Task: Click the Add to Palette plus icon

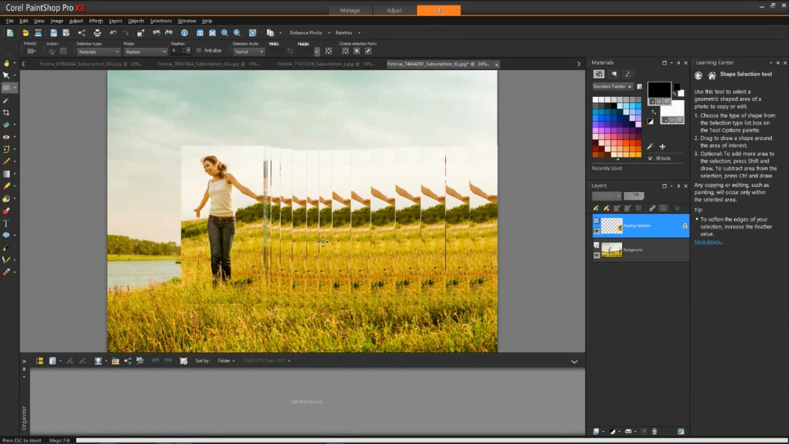Action: pos(662,146)
